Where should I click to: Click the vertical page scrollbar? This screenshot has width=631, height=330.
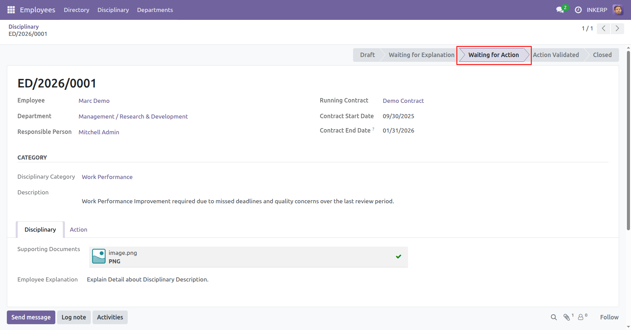click(628, 140)
